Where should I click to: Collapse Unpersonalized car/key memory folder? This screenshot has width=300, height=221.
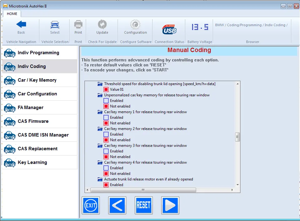100,95
